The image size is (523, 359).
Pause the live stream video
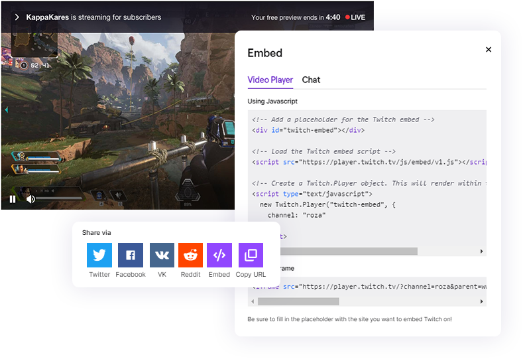point(13,199)
